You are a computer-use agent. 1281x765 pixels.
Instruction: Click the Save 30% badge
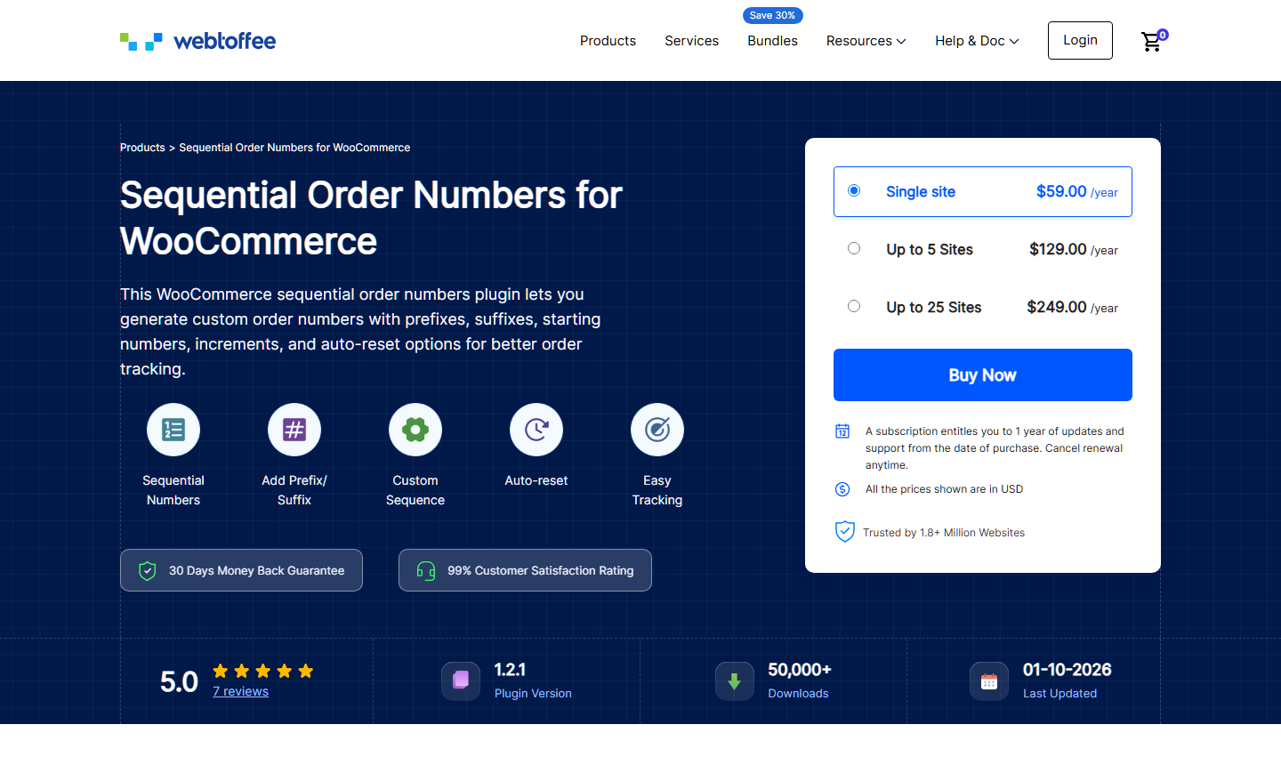tap(773, 15)
